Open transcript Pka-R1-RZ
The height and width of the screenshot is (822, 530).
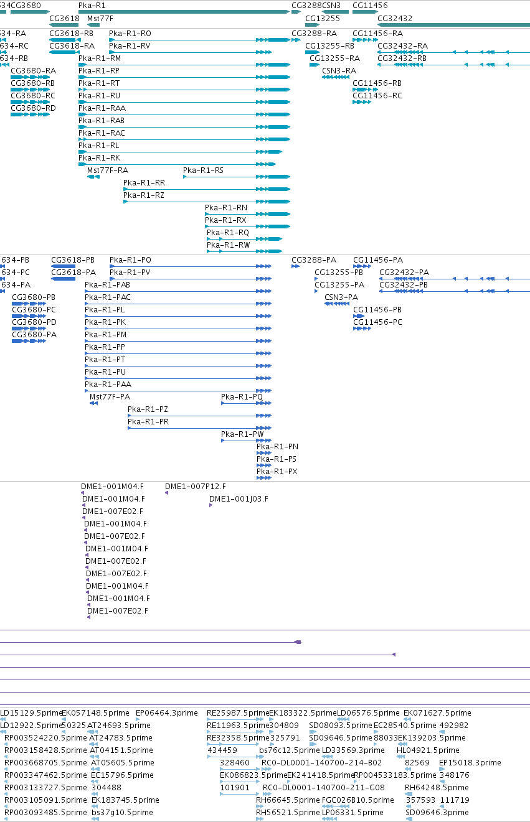point(144,195)
